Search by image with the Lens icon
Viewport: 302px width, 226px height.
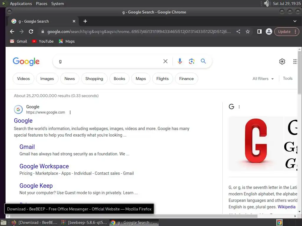[x=192, y=61]
